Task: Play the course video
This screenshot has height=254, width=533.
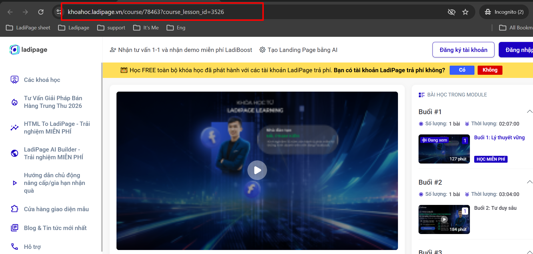Action: coord(257,170)
